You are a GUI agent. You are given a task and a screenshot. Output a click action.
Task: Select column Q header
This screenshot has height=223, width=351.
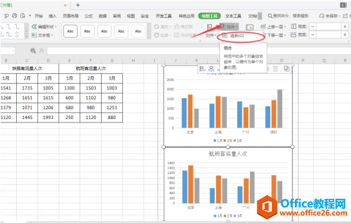pos(324,61)
